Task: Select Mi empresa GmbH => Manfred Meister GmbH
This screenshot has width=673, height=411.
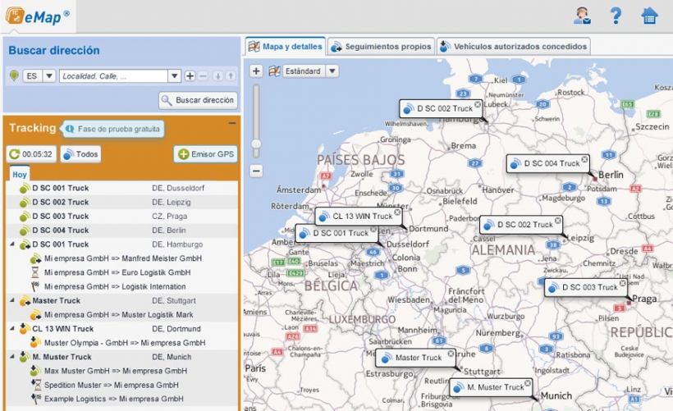Action: [x=122, y=258]
